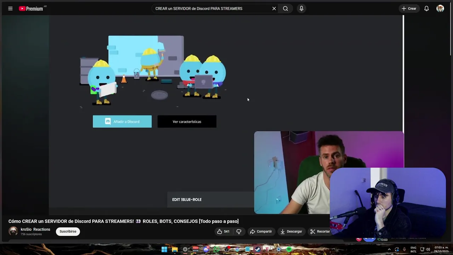Open the volume speaker tray icon
Image resolution: width=453 pixels, height=255 pixels.
pos(428,249)
